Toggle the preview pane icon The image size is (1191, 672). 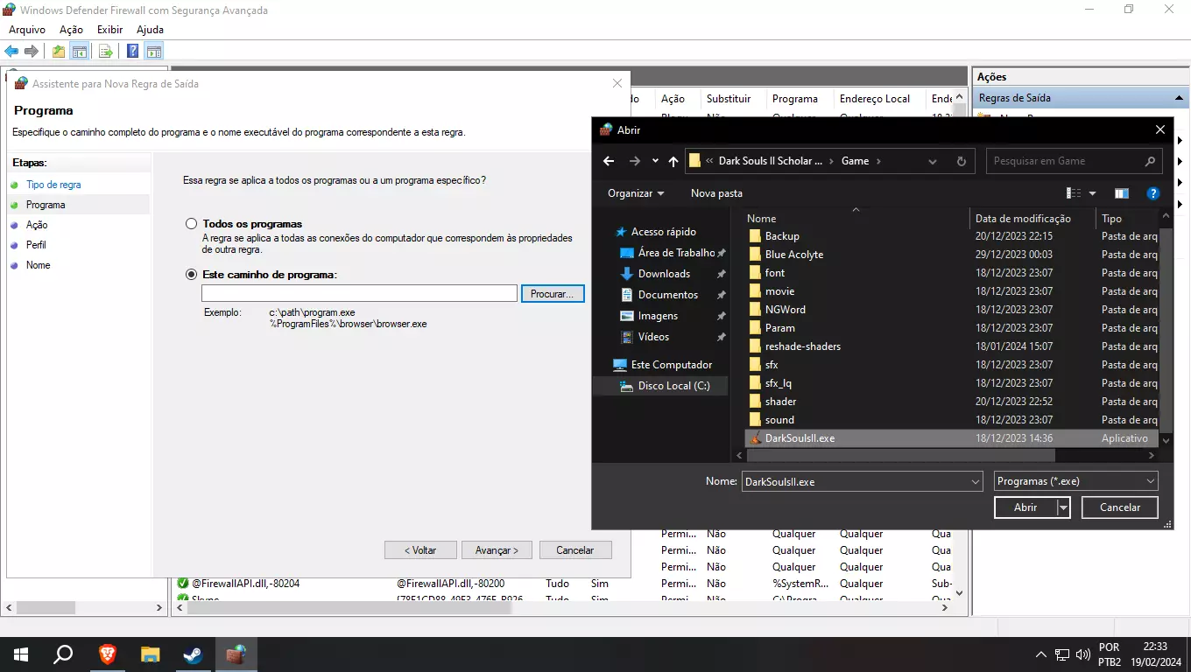click(x=1122, y=193)
